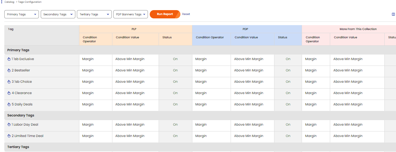Click drag handle icon for 1sb Exclusive
The height and width of the screenshot is (152, 396).
click(x=9, y=59)
